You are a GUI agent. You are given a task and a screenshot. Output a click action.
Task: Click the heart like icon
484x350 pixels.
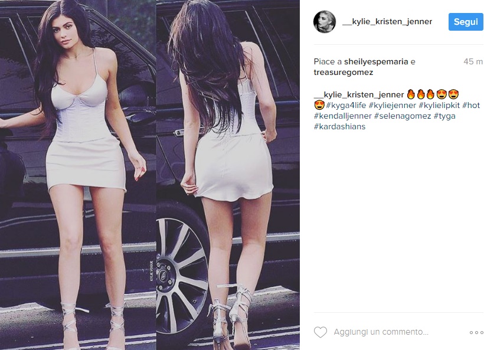point(320,332)
